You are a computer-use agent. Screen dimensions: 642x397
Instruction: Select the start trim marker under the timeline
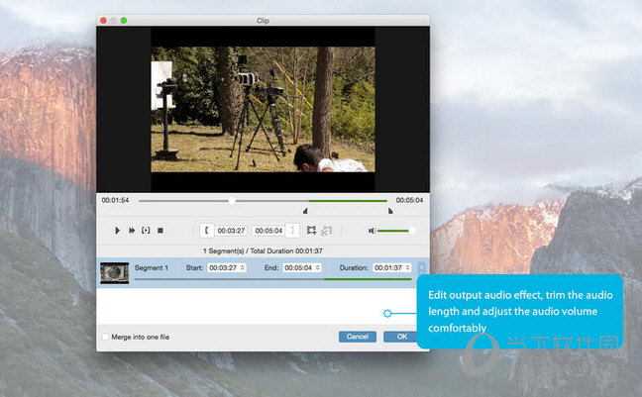[x=305, y=211]
